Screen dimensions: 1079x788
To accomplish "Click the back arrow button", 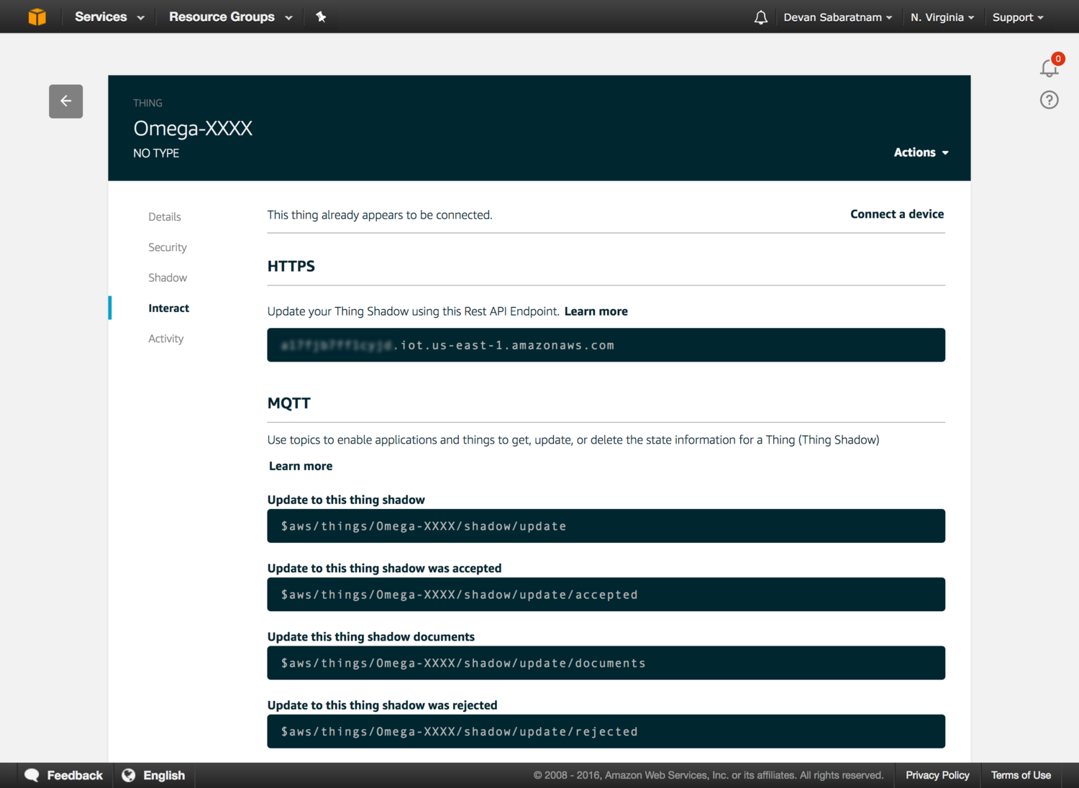I will [x=66, y=101].
